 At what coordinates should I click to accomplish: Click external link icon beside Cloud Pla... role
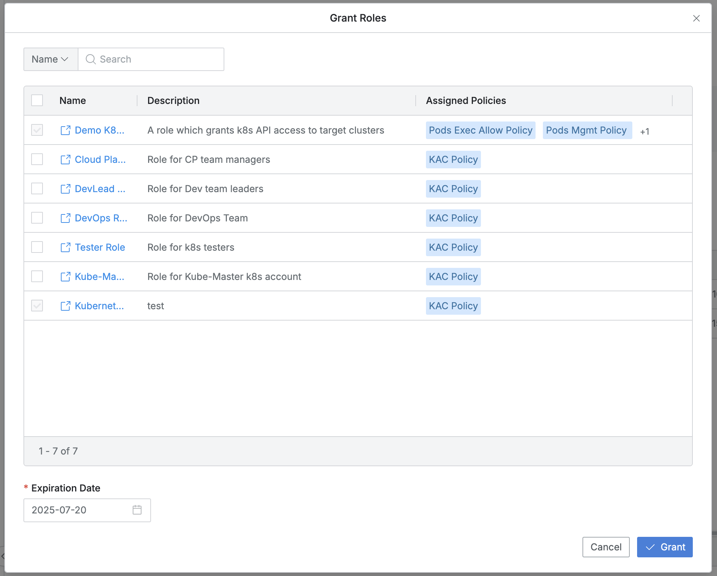click(x=65, y=160)
